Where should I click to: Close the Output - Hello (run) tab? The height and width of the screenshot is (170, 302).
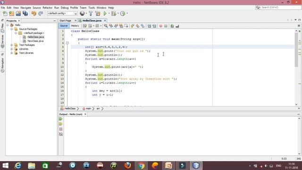85,114
